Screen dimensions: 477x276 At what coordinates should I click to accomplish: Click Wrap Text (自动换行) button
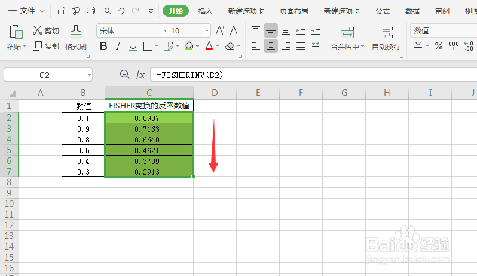(x=386, y=38)
